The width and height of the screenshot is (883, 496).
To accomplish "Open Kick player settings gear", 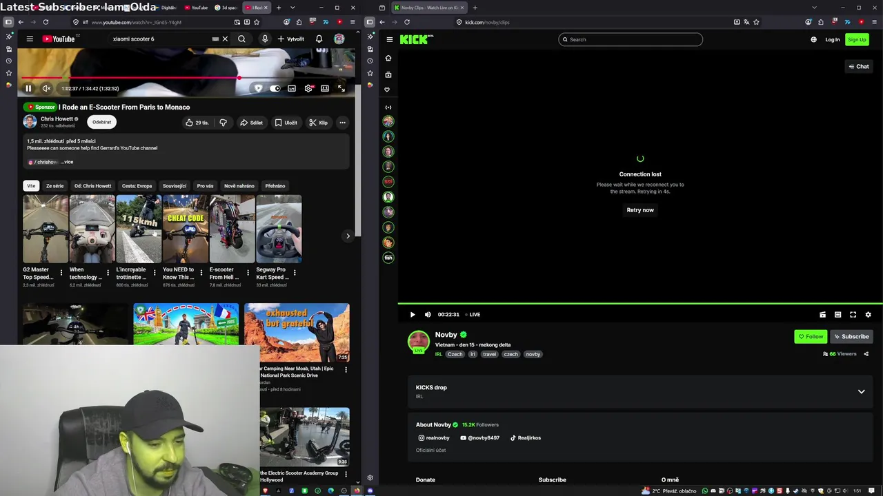I will 868,314.
